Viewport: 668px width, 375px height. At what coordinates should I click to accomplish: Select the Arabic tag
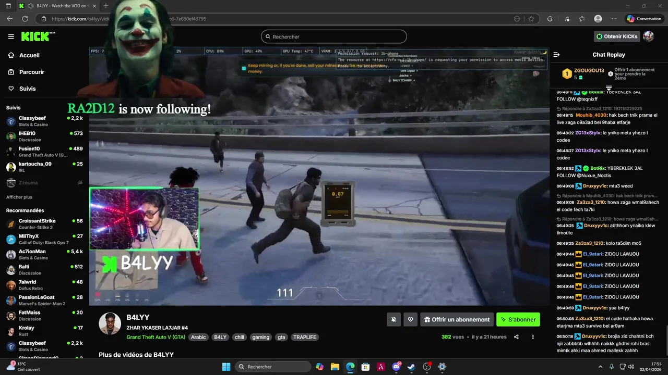pos(198,337)
